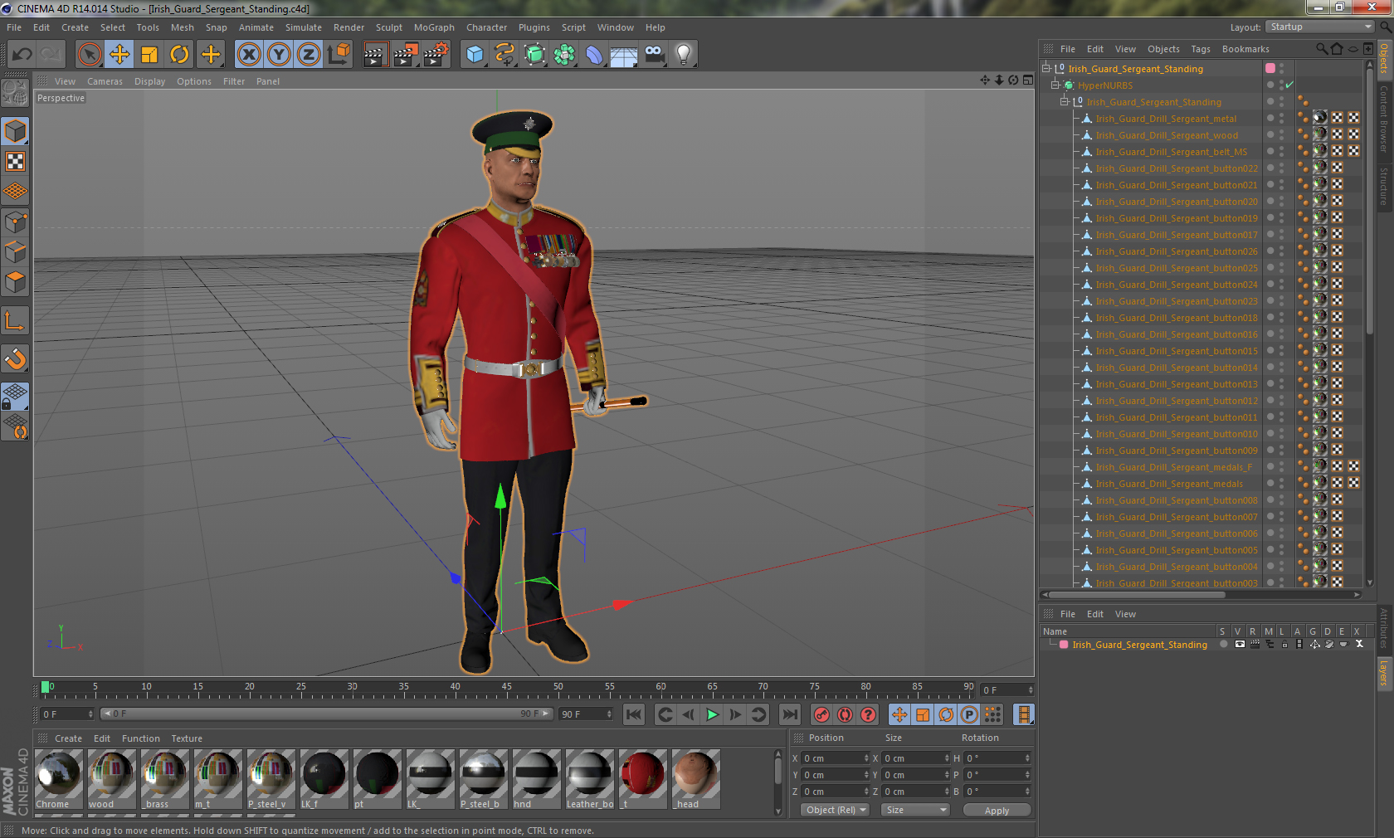Open the MoGraph menu
The width and height of the screenshot is (1394, 838).
coord(434,27)
